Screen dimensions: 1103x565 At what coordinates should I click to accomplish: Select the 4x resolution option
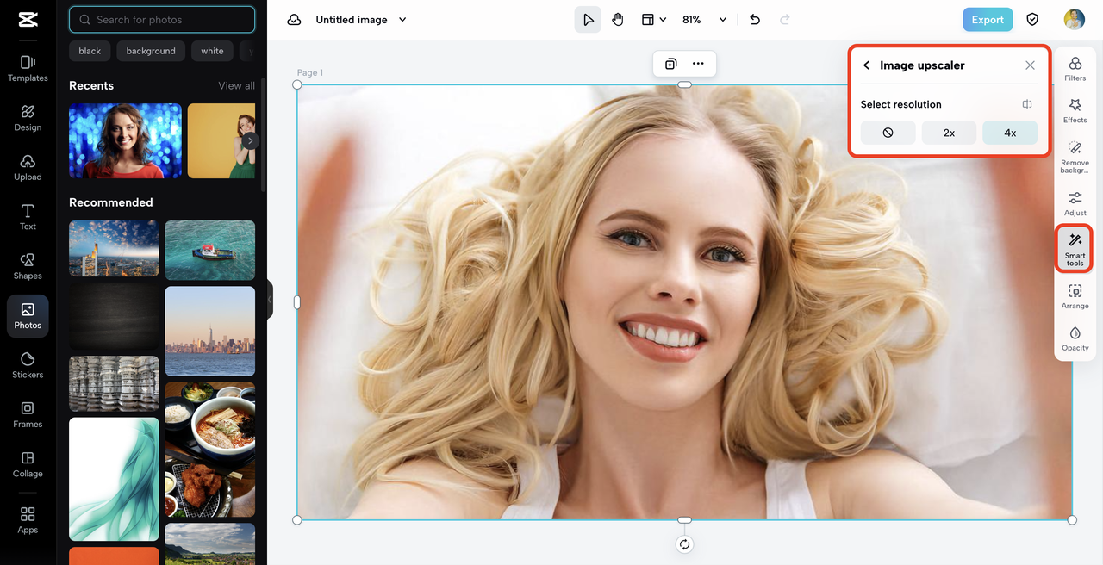1010,133
